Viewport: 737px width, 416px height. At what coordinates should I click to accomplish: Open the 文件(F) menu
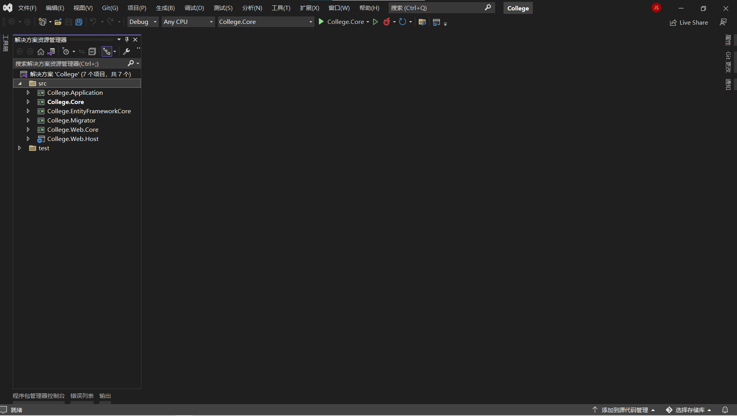pyautogui.click(x=27, y=8)
